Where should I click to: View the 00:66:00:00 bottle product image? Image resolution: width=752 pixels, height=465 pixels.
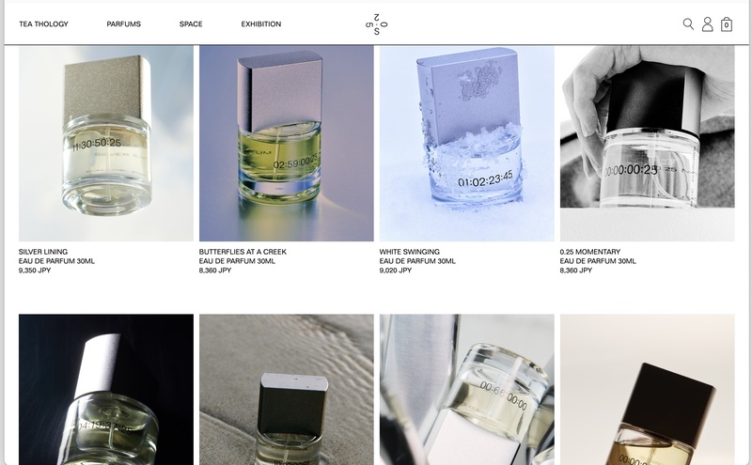(x=466, y=389)
